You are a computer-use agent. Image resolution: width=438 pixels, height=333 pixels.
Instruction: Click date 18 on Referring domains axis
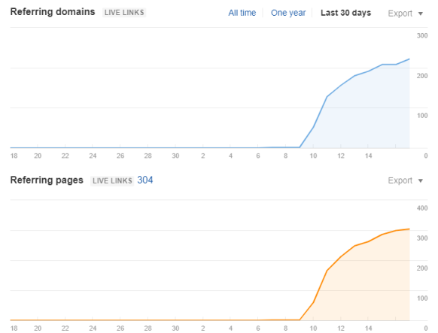coord(14,156)
